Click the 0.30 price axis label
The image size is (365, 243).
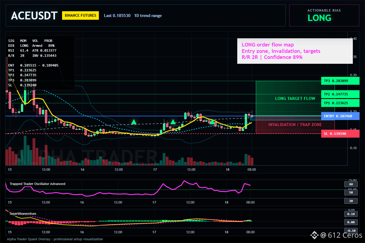coord(353,75)
